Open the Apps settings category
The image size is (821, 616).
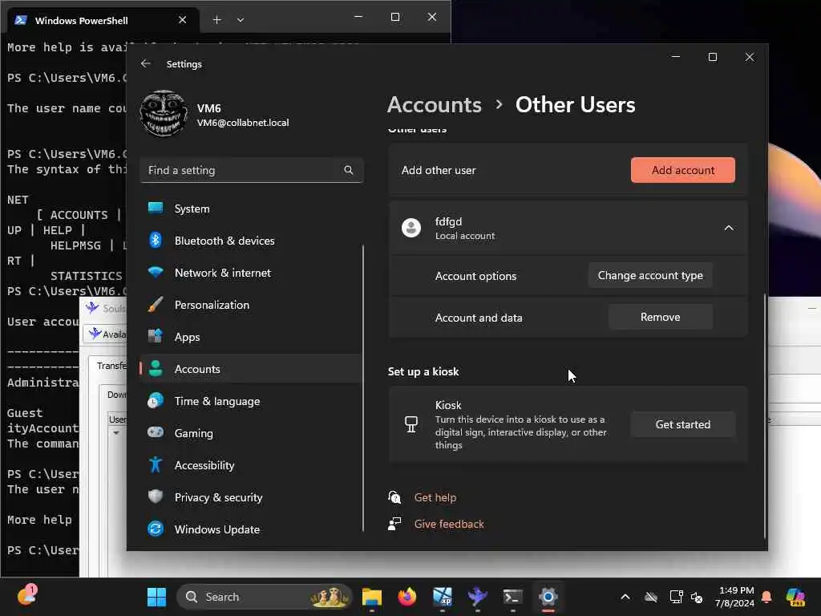pos(251,337)
